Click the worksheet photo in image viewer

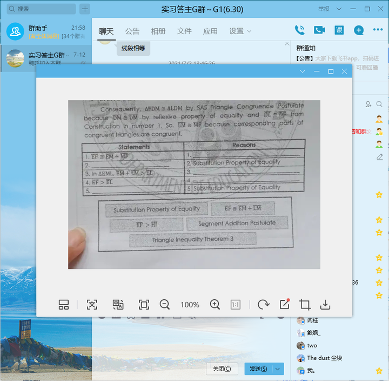194,185
